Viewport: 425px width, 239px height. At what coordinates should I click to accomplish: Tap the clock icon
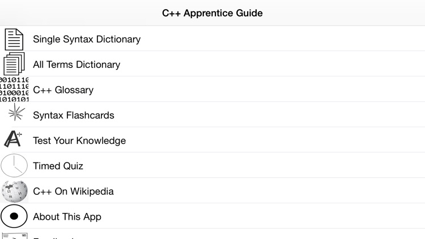tap(14, 165)
